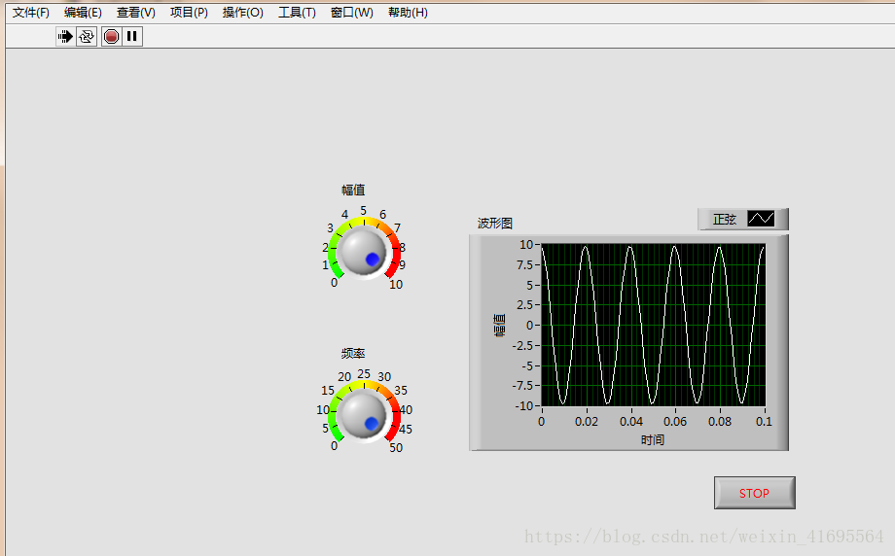Open the 操作(O) menu
Viewport: 895px width, 556px height.
coord(242,12)
